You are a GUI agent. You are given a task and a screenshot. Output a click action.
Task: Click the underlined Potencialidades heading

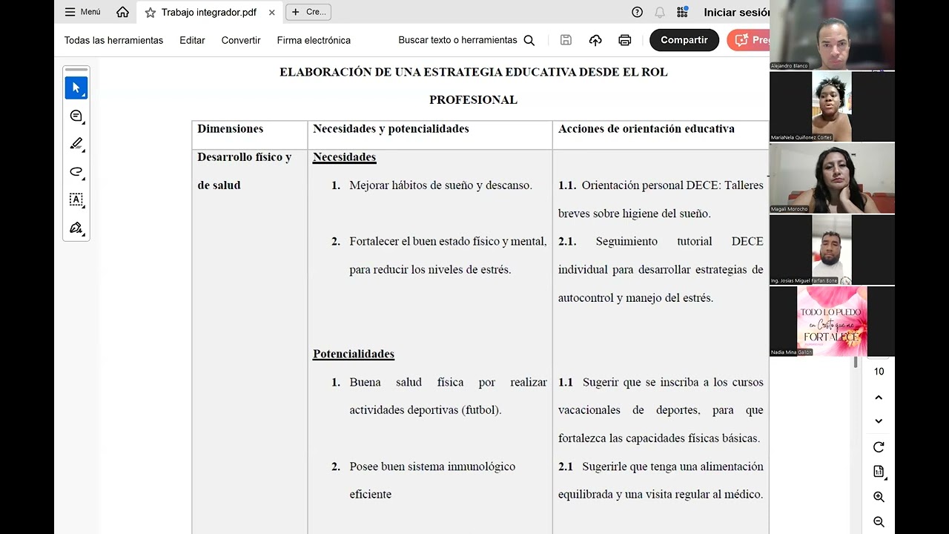coord(354,354)
